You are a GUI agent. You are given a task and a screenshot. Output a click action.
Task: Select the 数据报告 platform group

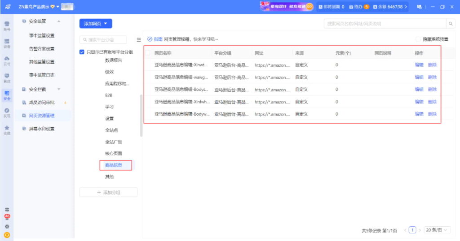coord(113,60)
